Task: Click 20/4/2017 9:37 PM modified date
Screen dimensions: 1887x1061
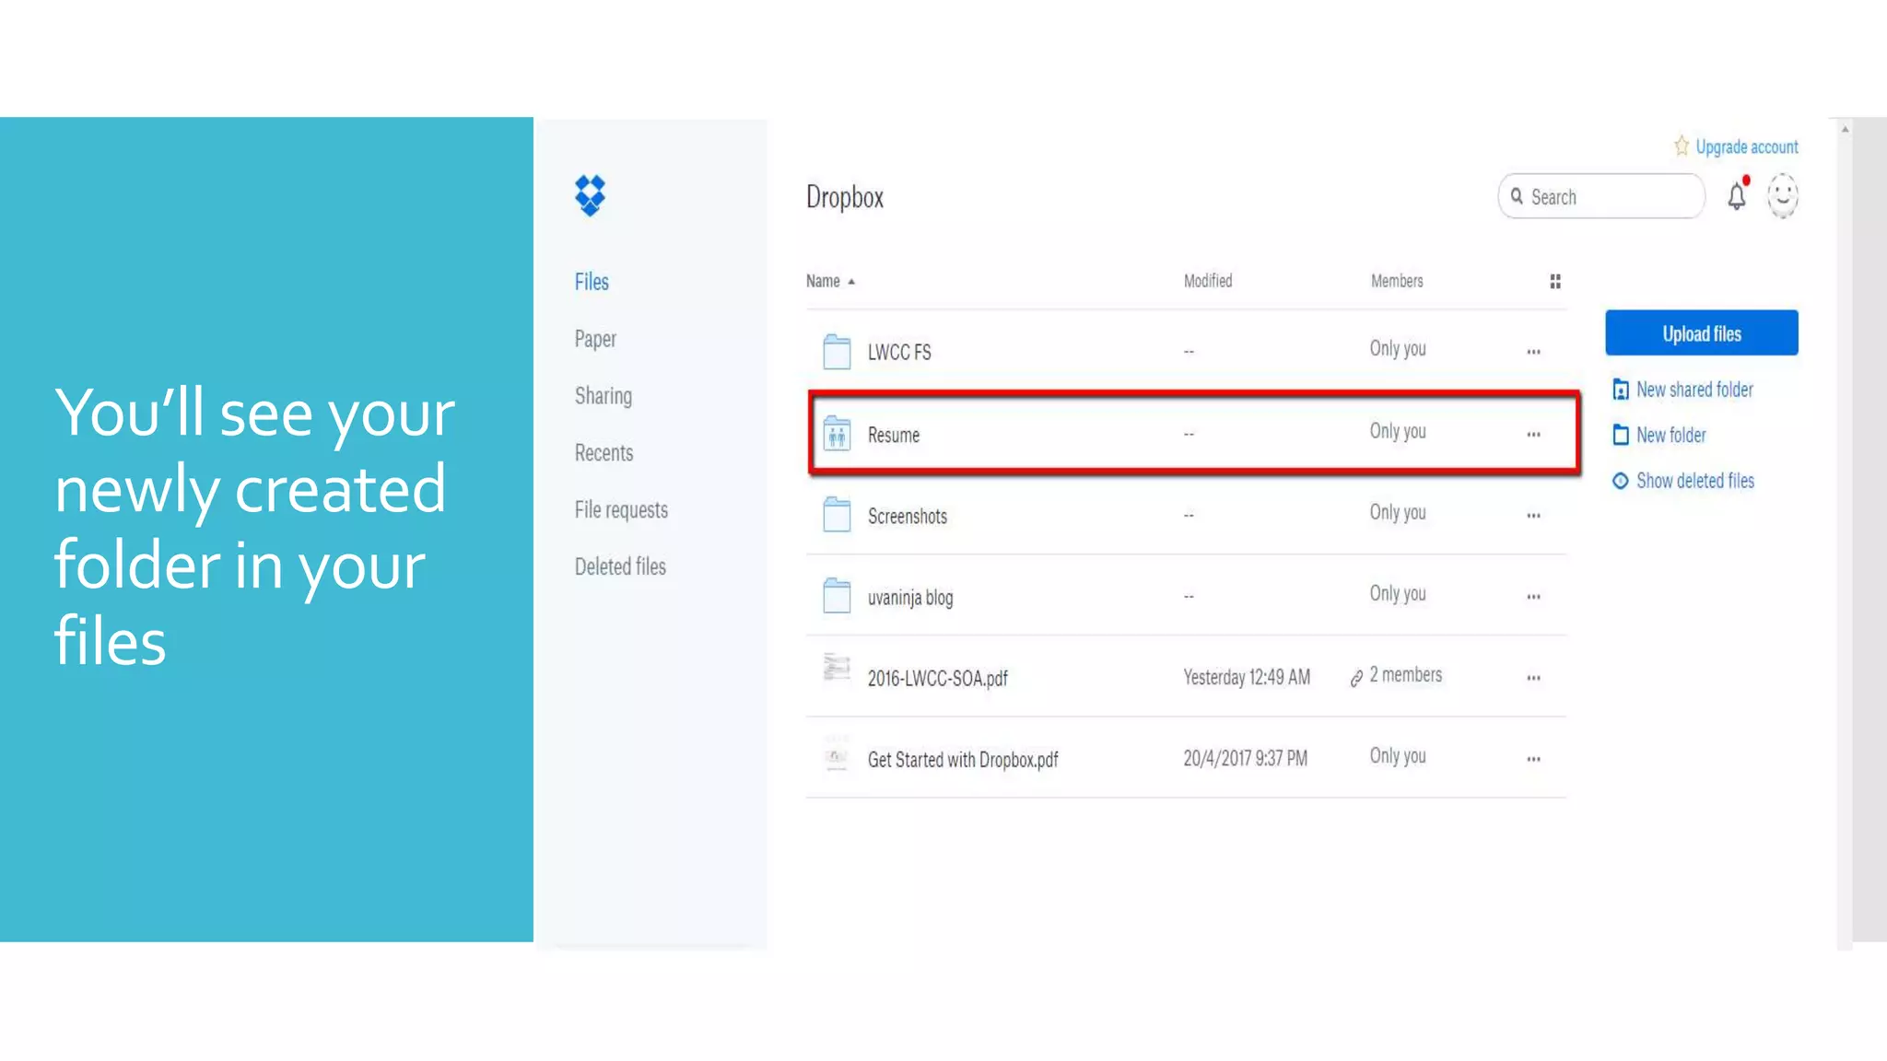Action: point(1245,759)
